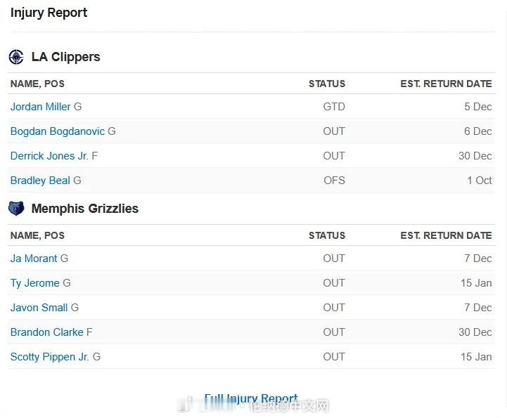This screenshot has width=507, height=418.
Task: Click the Memphis Grizzlies team heading
Action: [x=85, y=209]
